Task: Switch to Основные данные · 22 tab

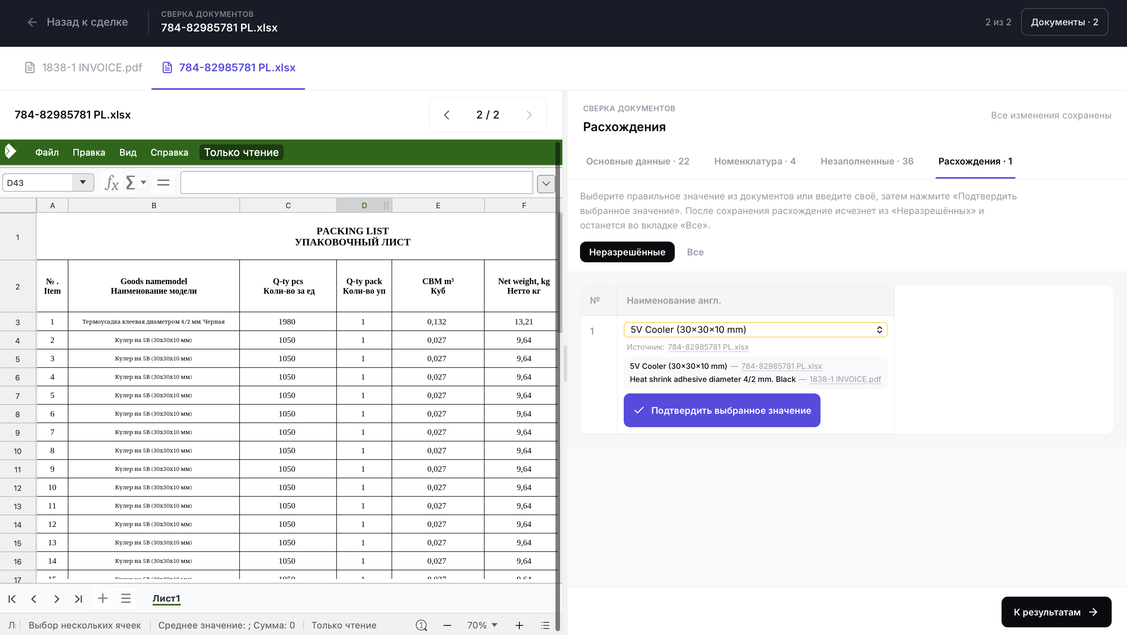Action: click(x=638, y=161)
